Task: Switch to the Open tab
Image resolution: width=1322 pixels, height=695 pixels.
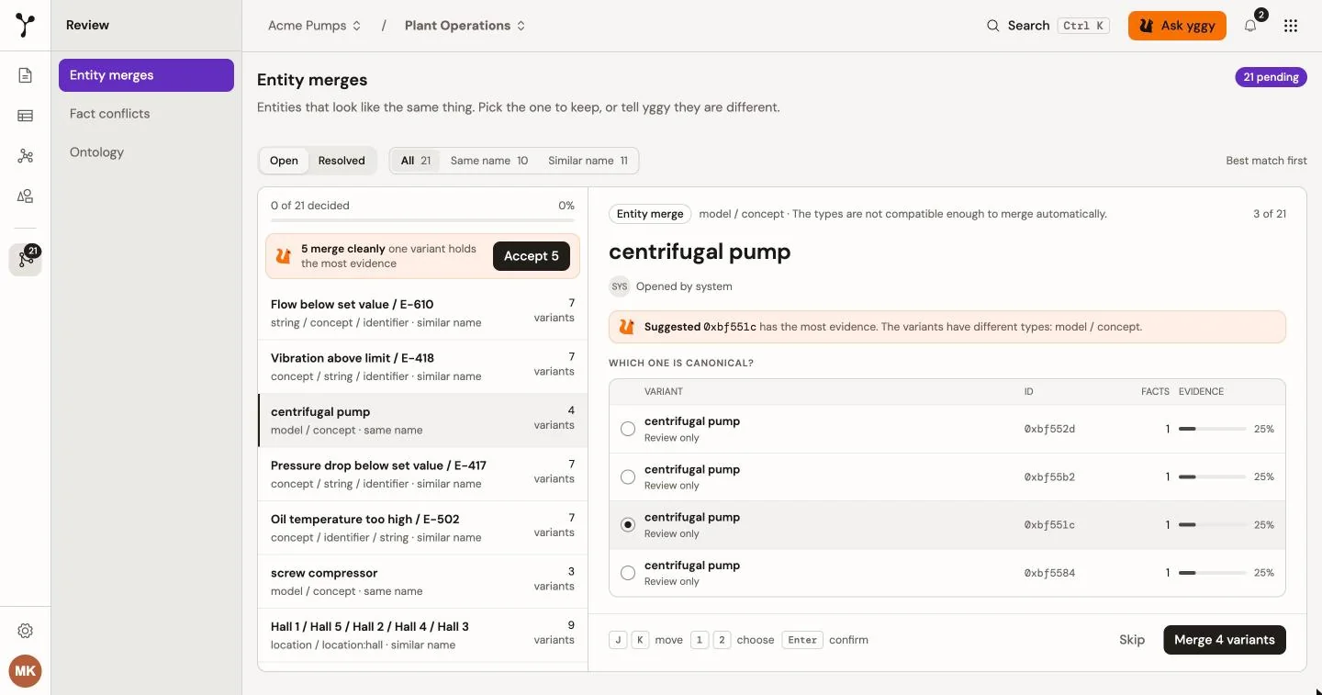Action: 284,161
